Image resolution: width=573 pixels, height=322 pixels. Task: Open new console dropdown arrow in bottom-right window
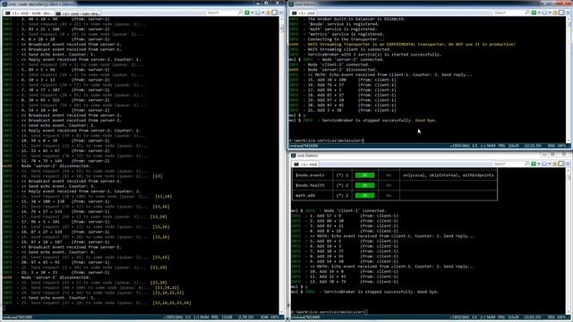click(x=539, y=164)
